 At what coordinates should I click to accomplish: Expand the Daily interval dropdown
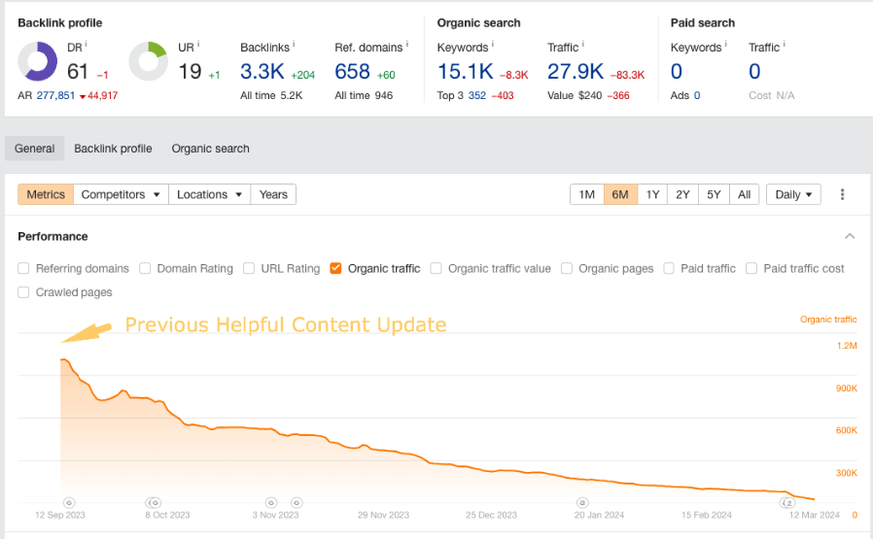point(793,194)
